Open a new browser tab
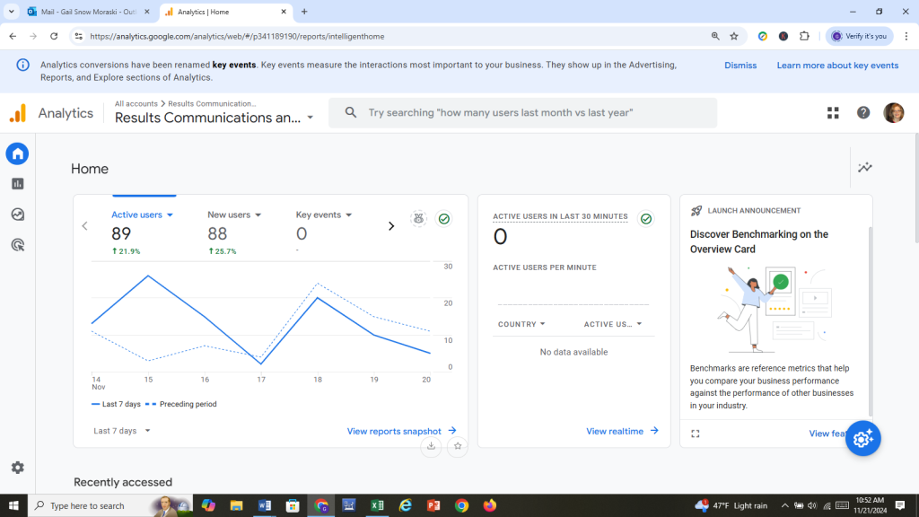 tap(304, 12)
